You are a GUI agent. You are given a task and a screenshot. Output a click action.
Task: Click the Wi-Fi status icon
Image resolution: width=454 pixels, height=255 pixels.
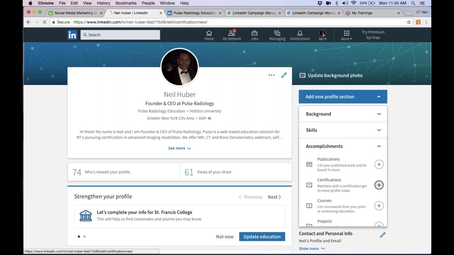click(353, 3)
